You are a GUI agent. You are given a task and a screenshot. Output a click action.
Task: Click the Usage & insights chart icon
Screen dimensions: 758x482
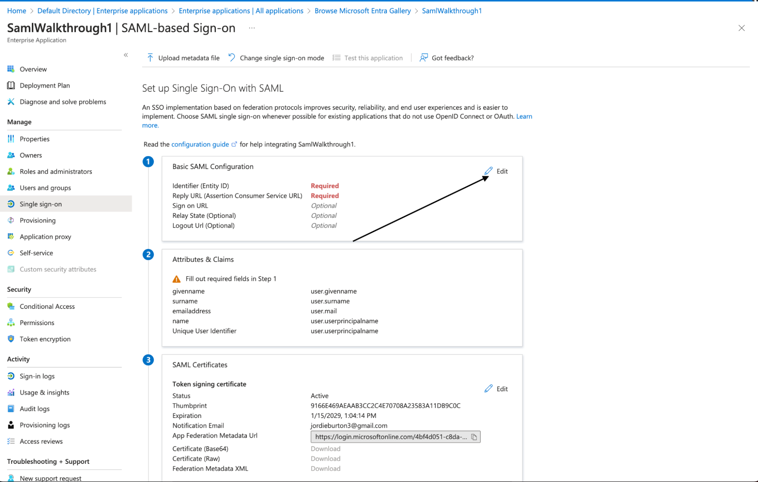[x=11, y=392]
